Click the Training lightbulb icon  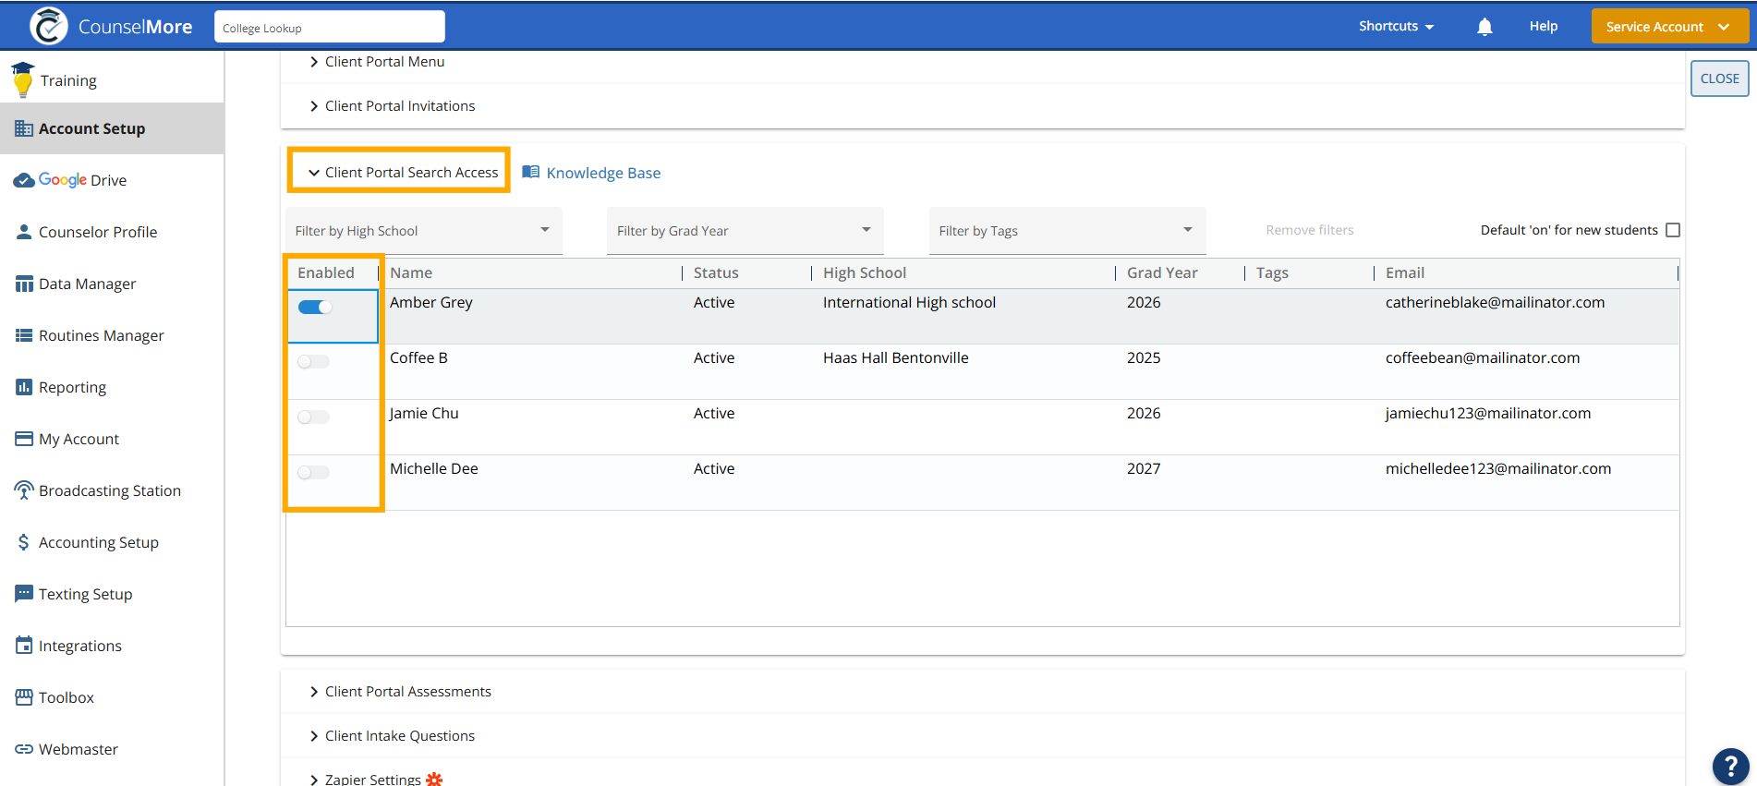click(x=23, y=80)
